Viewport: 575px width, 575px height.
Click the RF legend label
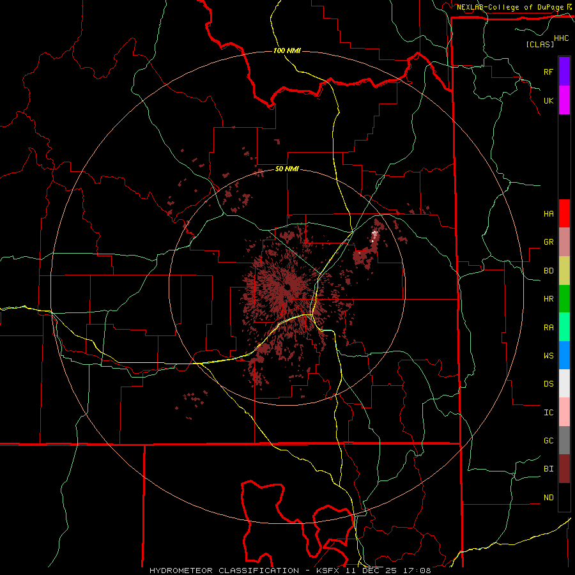[x=548, y=72]
